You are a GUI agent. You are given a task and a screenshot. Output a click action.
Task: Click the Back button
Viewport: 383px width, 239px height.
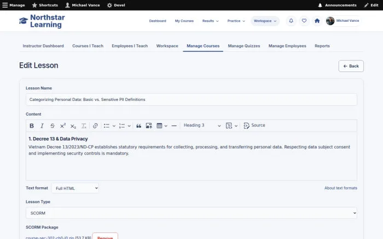click(351, 66)
